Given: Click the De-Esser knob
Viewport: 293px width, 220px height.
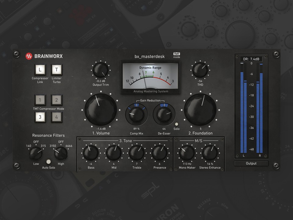Looking at the screenshot, I should pyautogui.click(x=164, y=114).
